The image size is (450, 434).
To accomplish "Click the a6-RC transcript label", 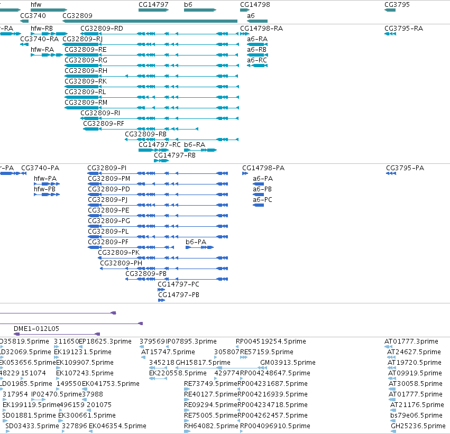I will (257, 60).
